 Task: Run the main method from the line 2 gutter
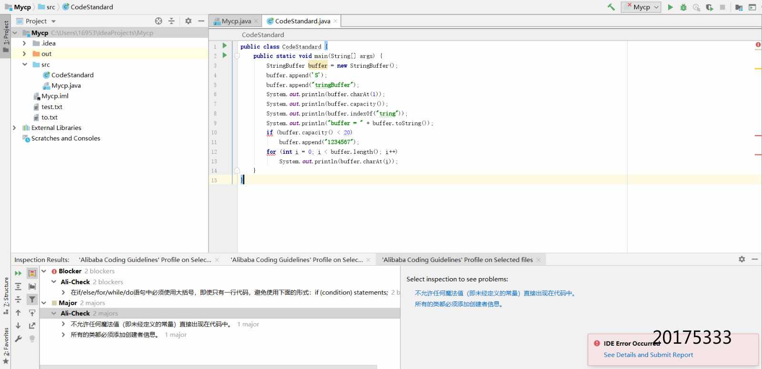[x=225, y=55]
